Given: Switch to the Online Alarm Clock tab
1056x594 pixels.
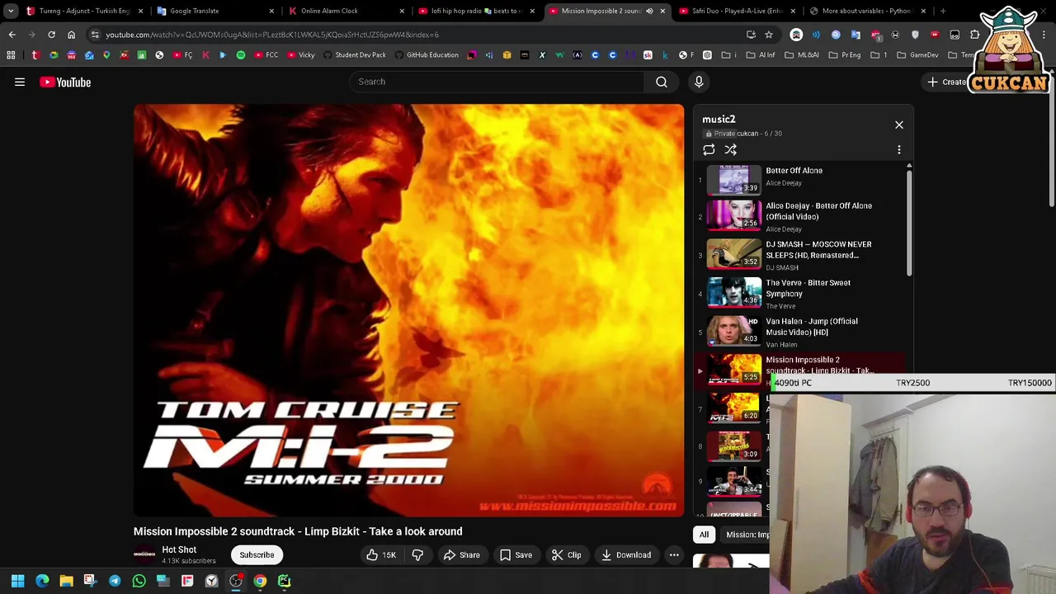Looking at the screenshot, I should [346, 11].
